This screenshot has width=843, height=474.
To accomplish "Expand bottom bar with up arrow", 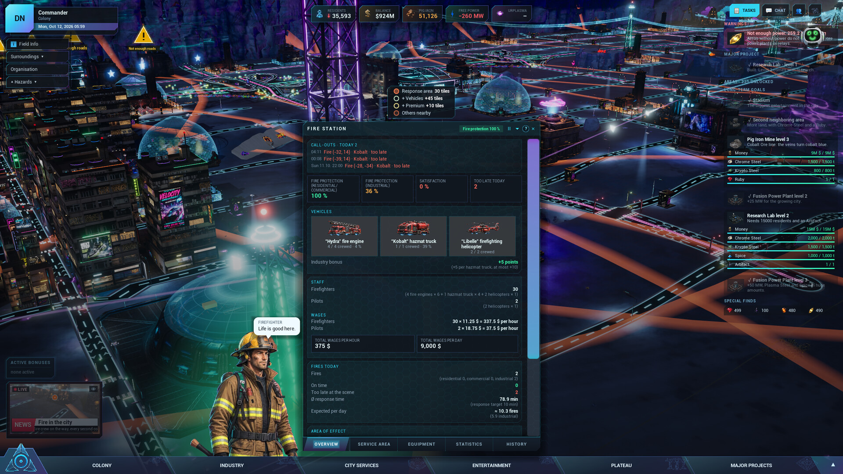I will [833, 465].
